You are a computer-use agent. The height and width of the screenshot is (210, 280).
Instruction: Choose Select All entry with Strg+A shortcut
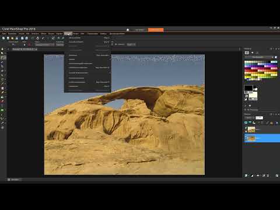coord(87,38)
